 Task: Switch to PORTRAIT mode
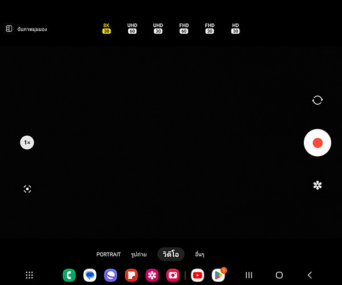point(109,254)
